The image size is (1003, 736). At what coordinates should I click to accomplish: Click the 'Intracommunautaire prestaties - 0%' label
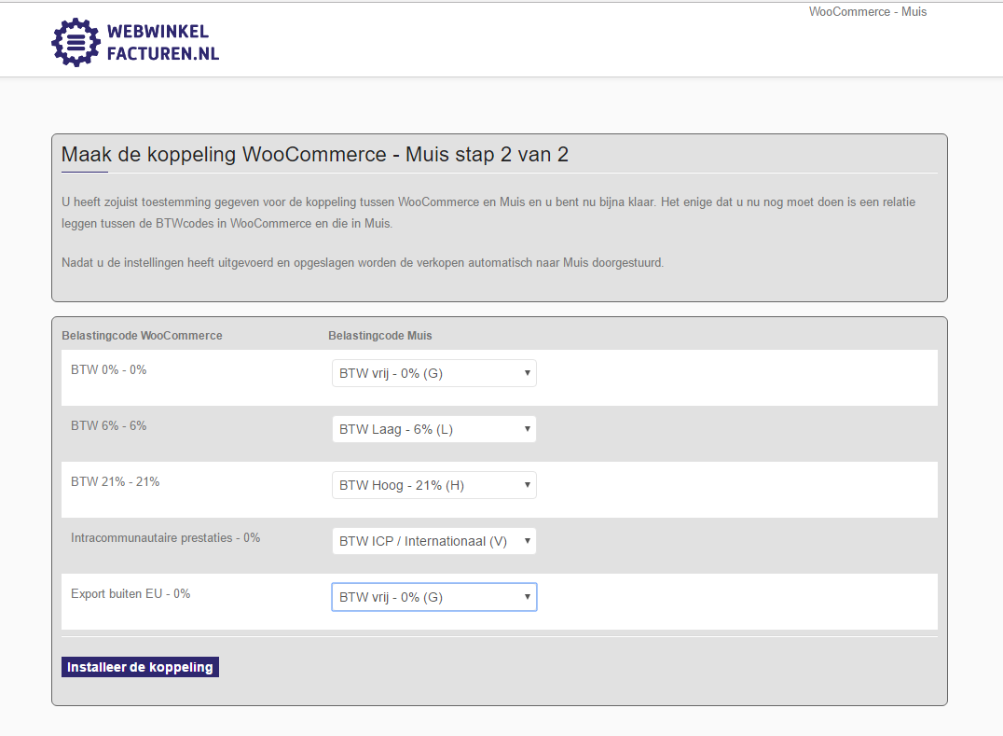[165, 538]
